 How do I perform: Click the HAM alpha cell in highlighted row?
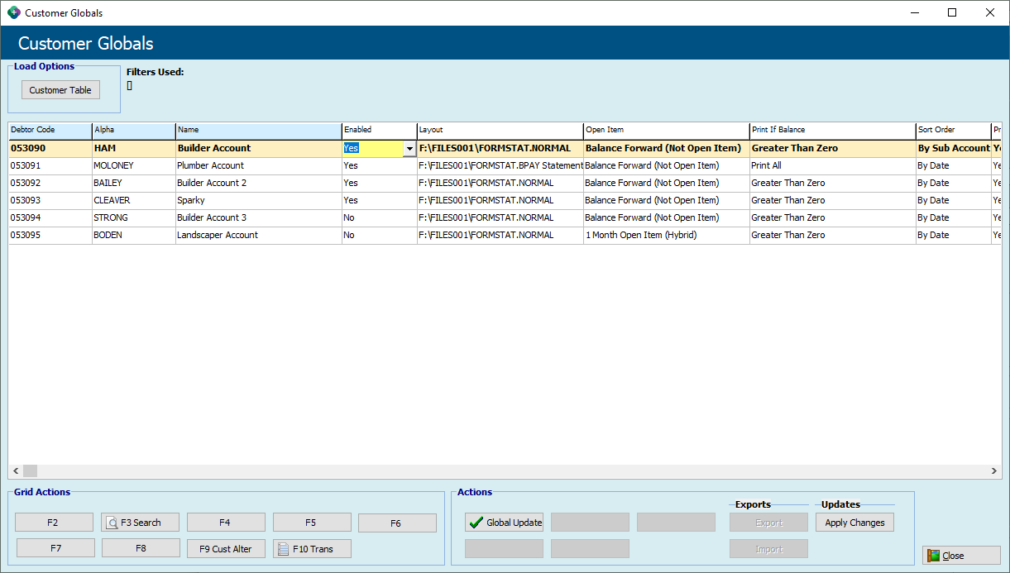coord(134,148)
